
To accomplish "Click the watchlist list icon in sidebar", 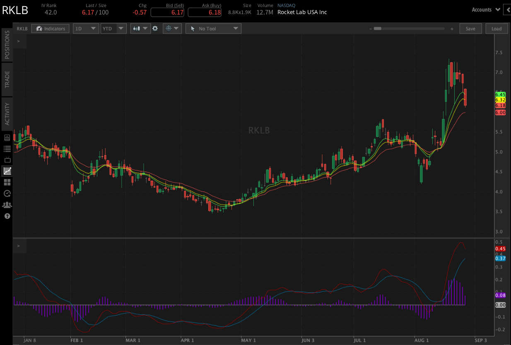I will (7, 149).
